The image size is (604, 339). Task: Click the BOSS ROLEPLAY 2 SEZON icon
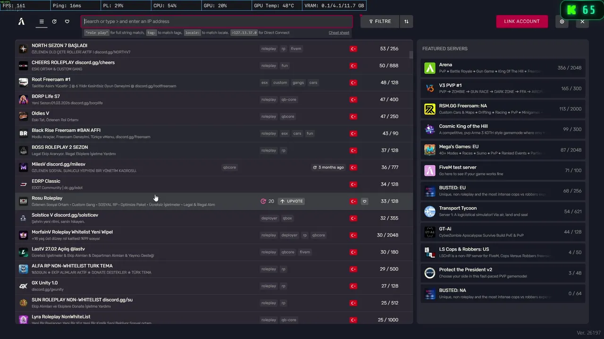(x=23, y=150)
